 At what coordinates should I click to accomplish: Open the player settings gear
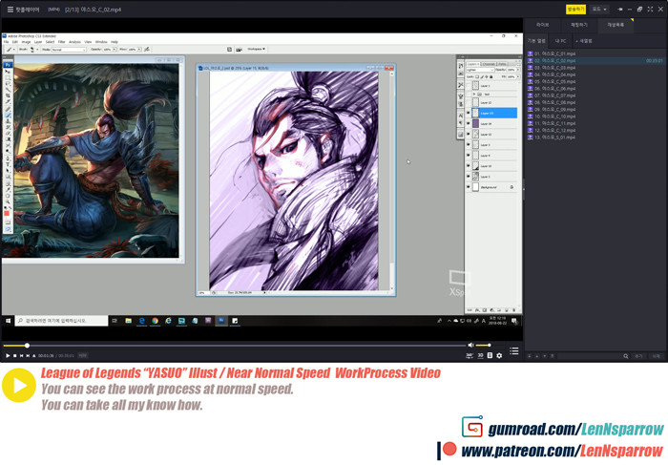click(499, 355)
